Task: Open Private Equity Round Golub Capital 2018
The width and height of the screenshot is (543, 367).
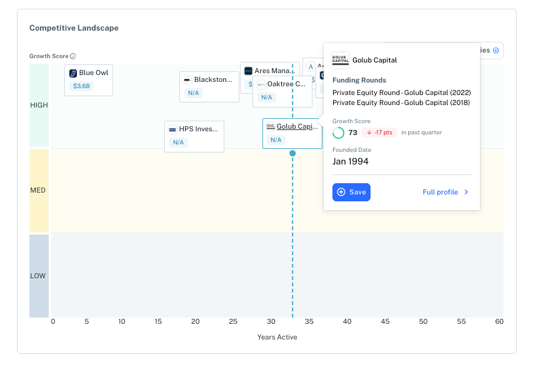Action: coord(401,103)
